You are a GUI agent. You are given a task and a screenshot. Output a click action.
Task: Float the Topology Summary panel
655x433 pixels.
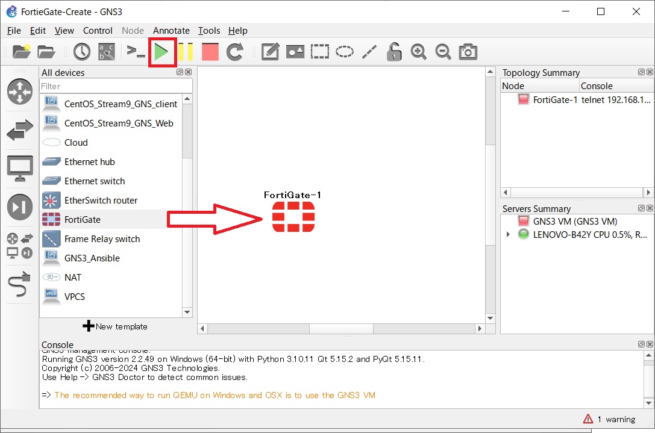(x=641, y=72)
